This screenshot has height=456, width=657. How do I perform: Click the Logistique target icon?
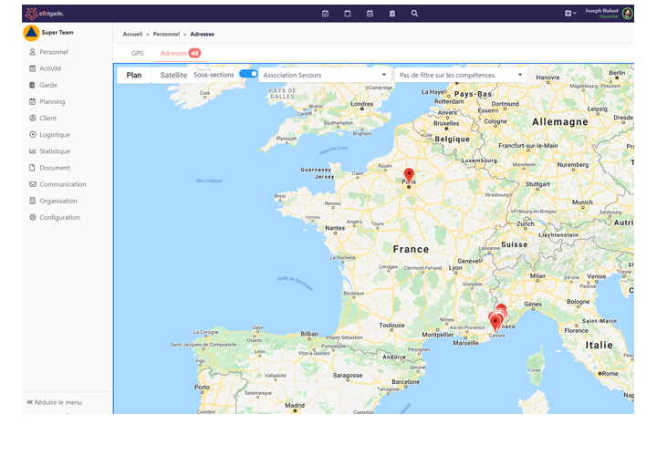(x=32, y=134)
